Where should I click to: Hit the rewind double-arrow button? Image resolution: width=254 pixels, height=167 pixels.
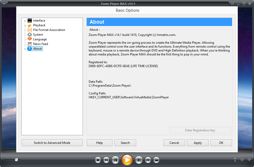click(106, 160)
